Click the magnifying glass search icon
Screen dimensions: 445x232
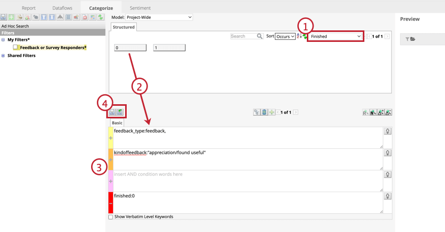(x=260, y=36)
